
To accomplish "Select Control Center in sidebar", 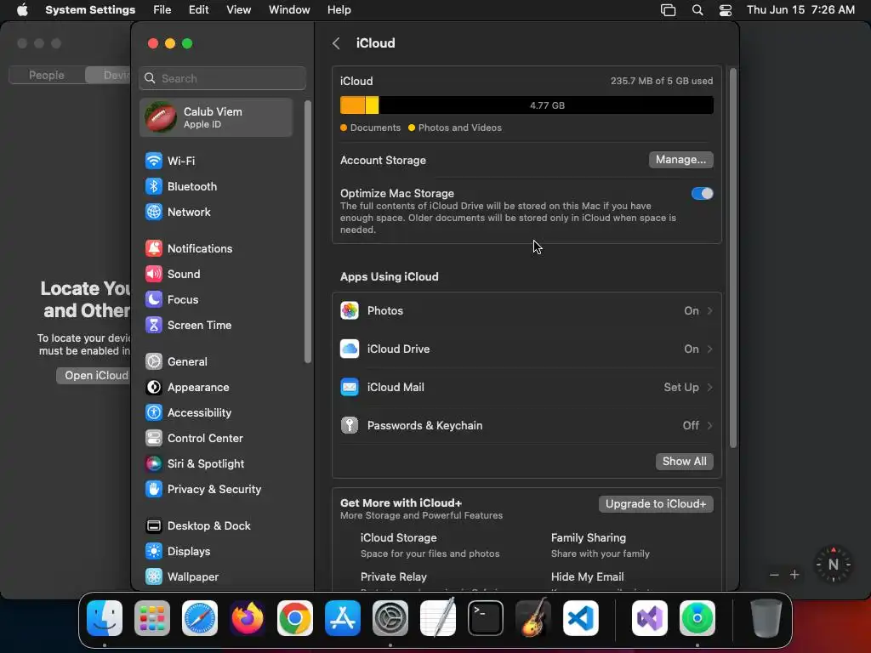I will pos(217,439).
